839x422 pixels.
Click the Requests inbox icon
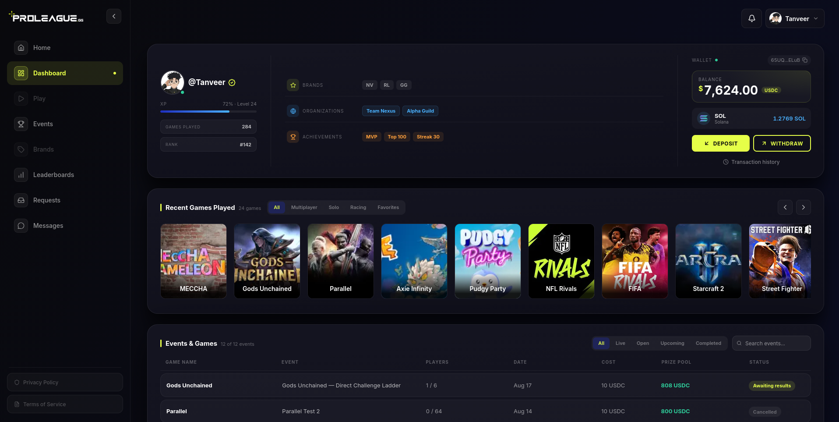click(x=21, y=200)
